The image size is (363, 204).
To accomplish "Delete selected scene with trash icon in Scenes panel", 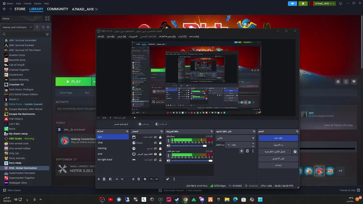I will (x=104, y=179).
